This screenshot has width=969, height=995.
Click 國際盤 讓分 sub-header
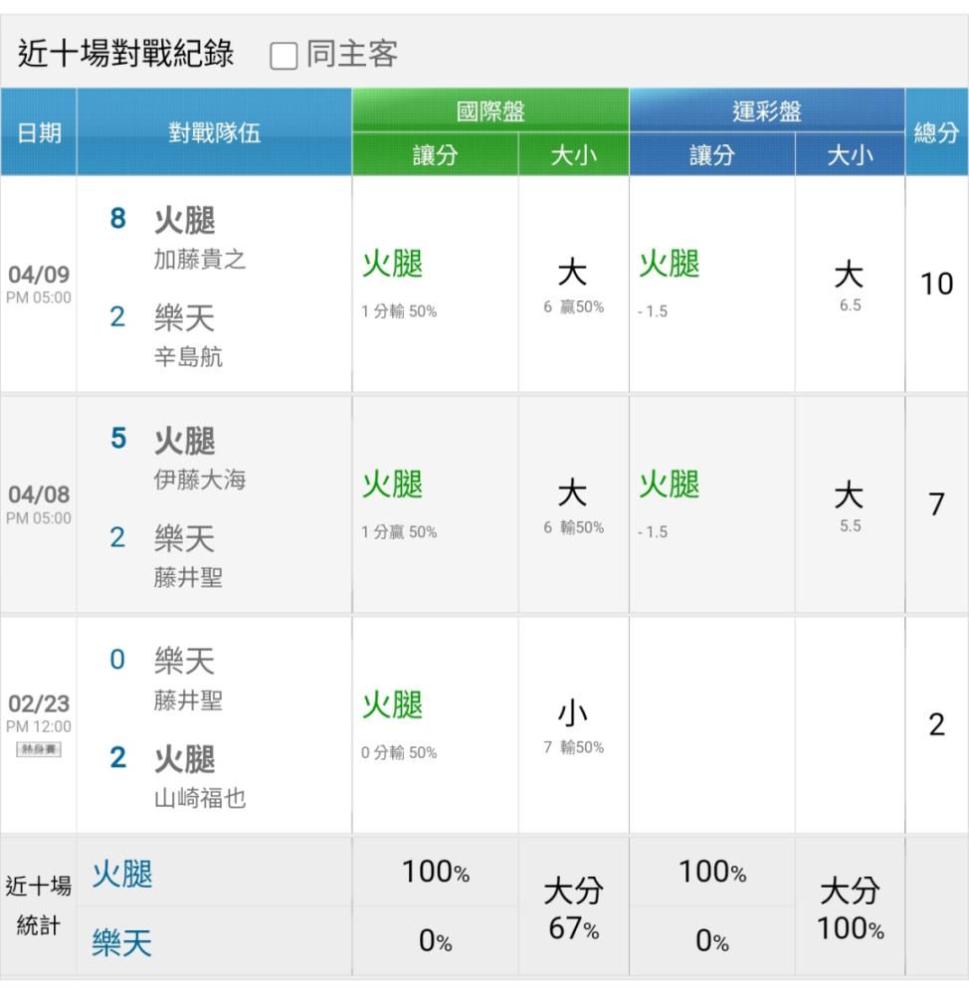tap(435, 155)
